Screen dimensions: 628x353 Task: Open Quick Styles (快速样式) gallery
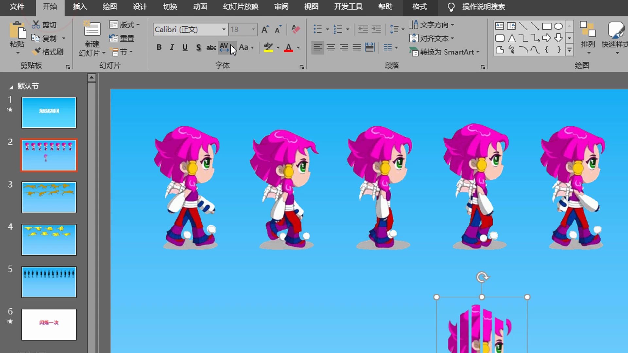615,38
